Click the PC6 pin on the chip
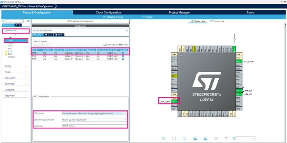The image size is (287, 143). [239, 94]
